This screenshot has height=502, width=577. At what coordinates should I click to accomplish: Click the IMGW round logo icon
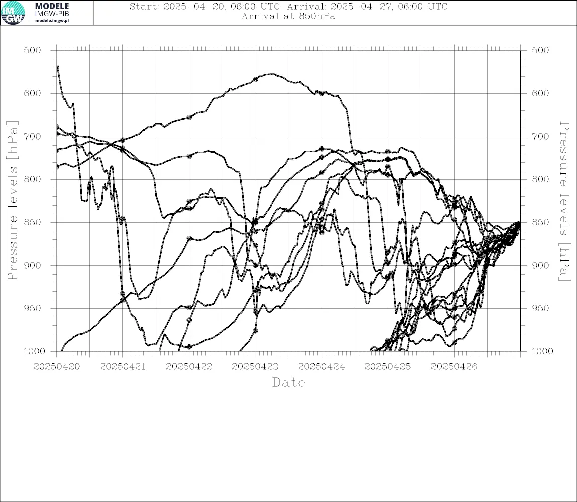click(13, 13)
